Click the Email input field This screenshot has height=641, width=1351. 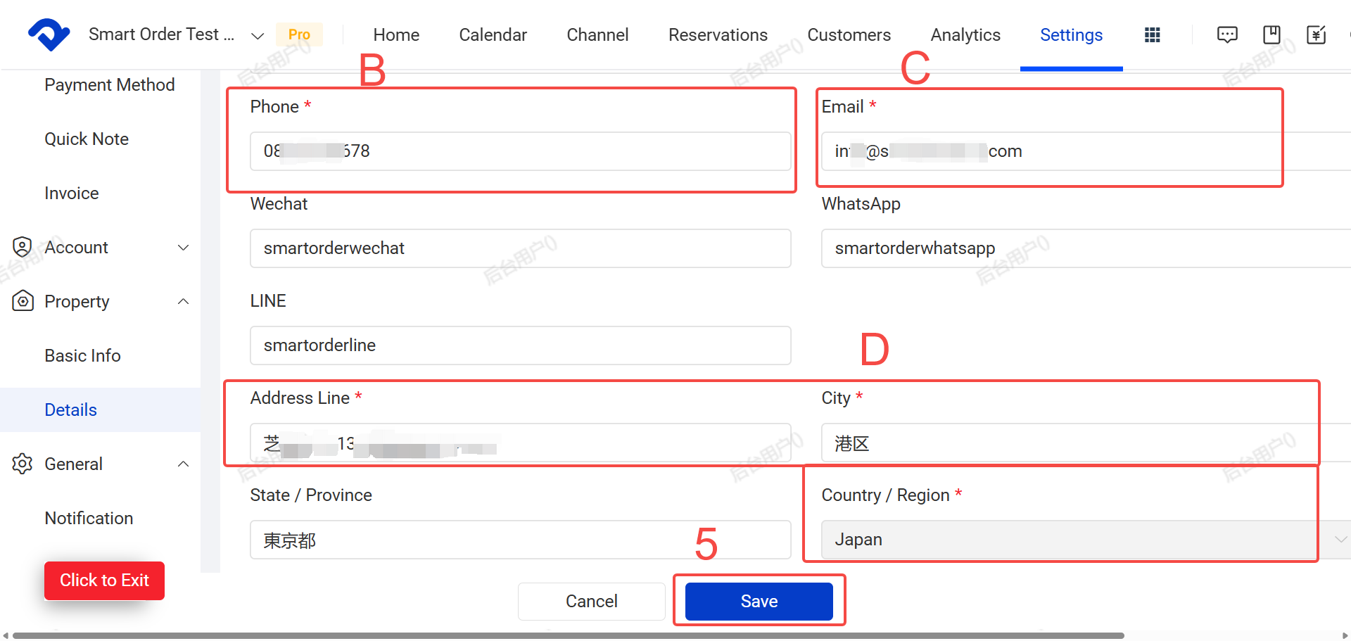[1086, 151]
